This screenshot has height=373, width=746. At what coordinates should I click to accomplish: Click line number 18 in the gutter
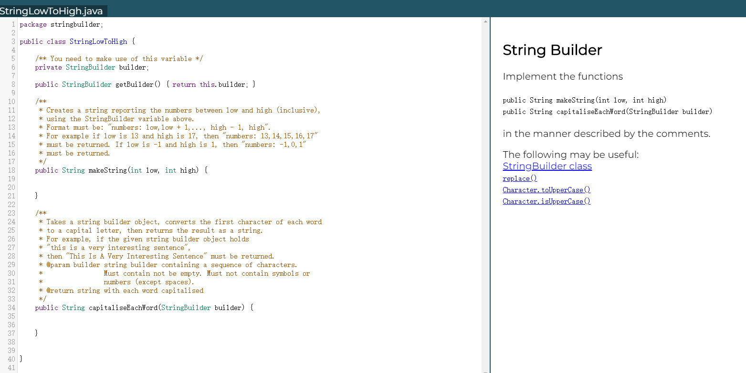(x=11, y=170)
